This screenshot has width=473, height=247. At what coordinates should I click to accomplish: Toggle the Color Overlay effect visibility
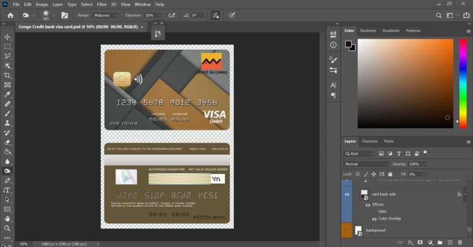(374, 219)
